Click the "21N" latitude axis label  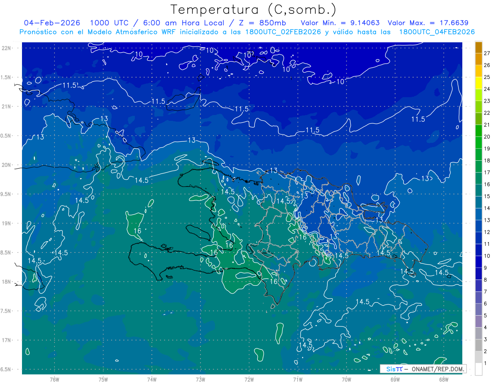[x=6, y=106]
